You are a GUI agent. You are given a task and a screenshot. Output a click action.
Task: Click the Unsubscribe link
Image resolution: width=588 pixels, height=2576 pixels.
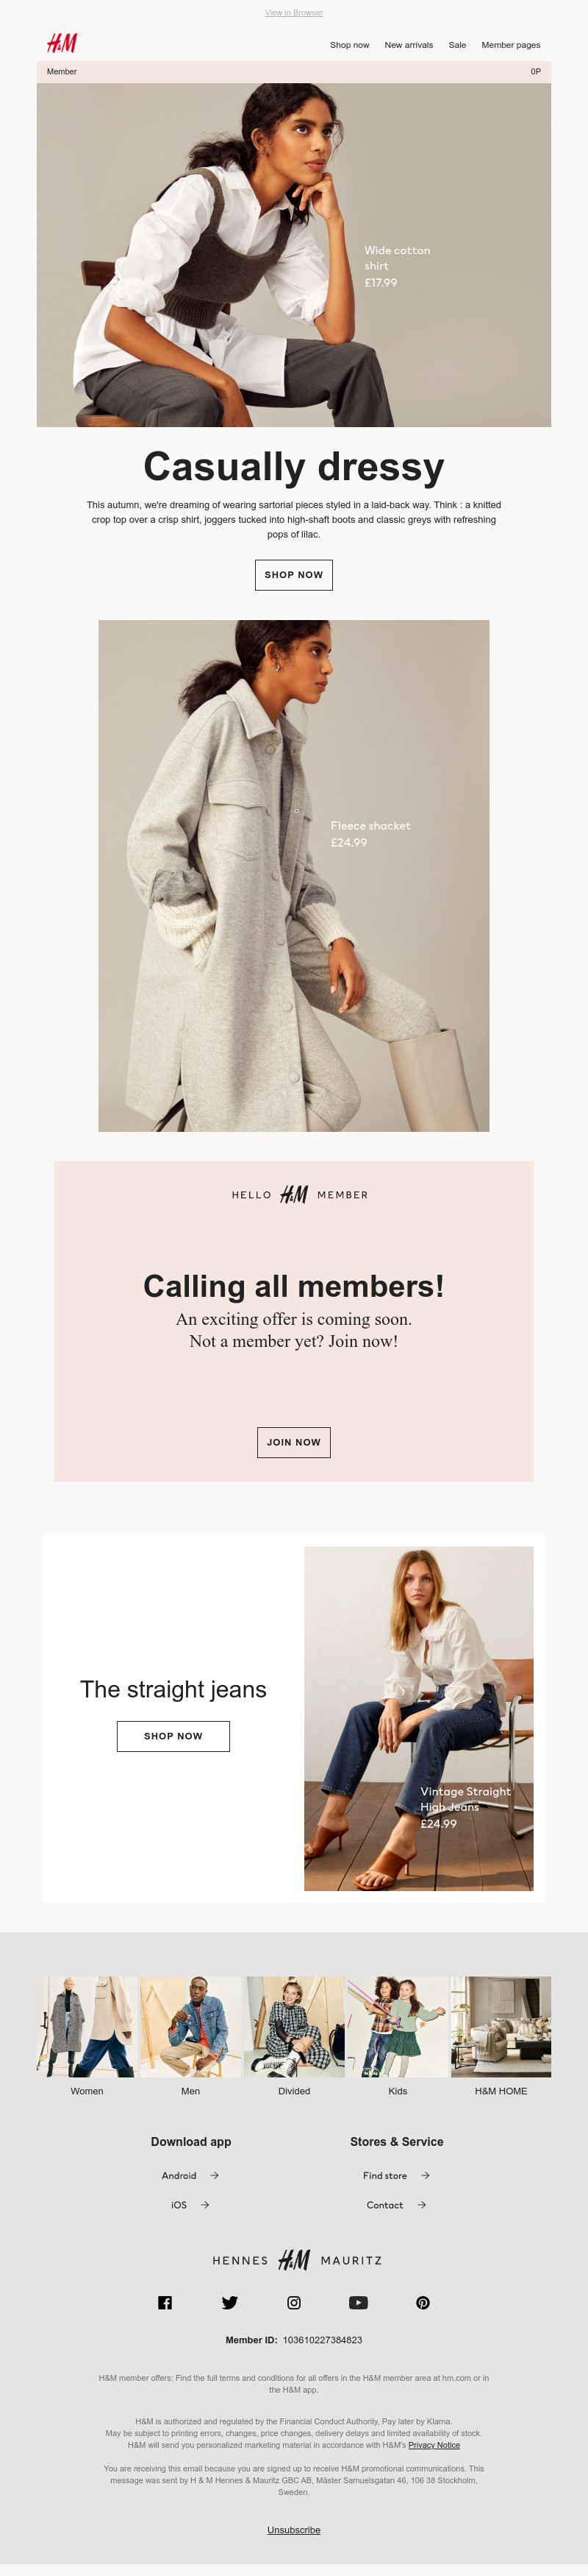293,2530
